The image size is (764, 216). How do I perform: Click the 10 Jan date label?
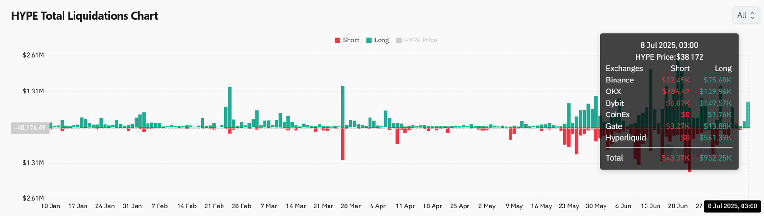coord(51,206)
